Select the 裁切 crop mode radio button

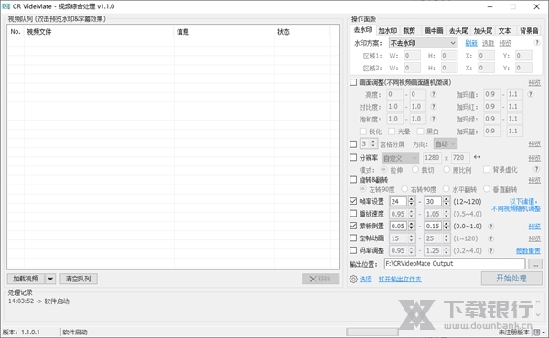point(415,170)
